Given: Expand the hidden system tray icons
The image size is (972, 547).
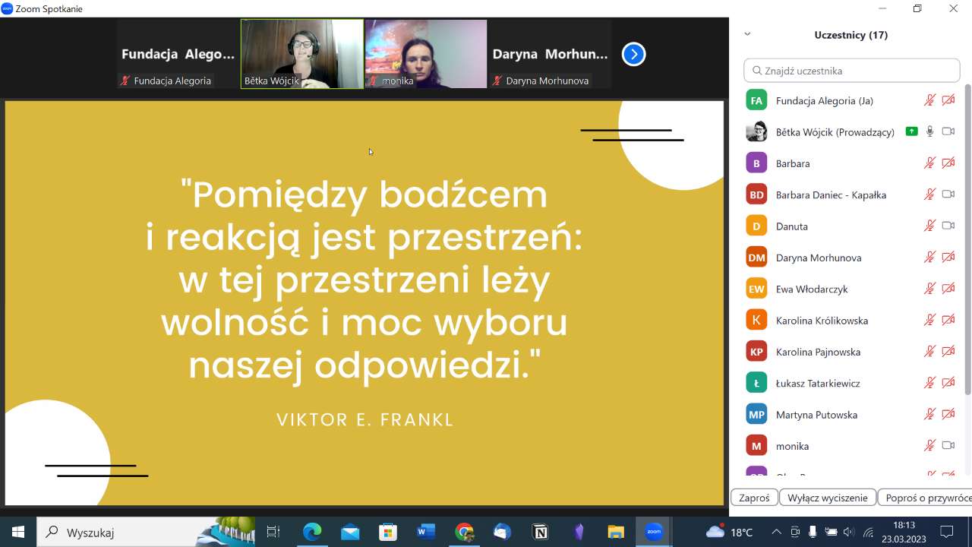Looking at the screenshot, I should (776, 532).
